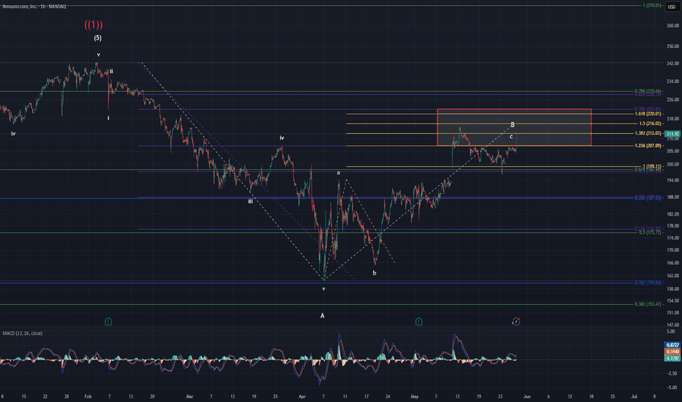Click the green 0.786 (229.66) level label
This screenshot has width=682, height=402.
[648, 91]
